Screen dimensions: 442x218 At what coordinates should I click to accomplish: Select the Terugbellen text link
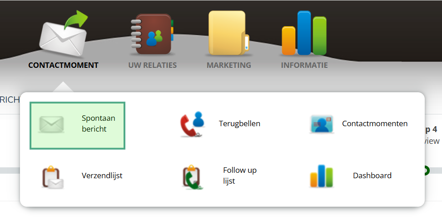click(x=239, y=123)
